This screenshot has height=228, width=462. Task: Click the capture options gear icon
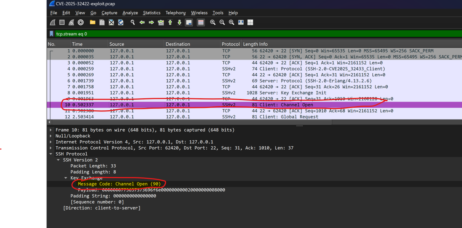[x=80, y=22]
